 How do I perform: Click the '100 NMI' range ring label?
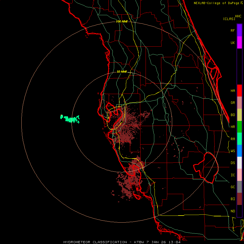click(x=122, y=21)
